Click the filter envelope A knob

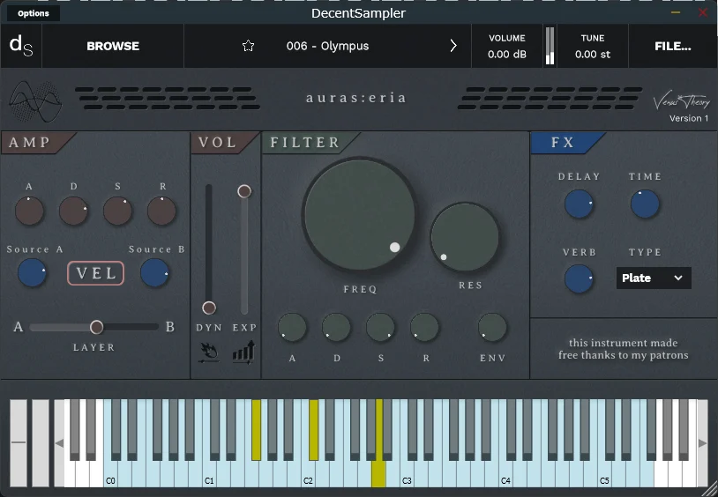(292, 328)
